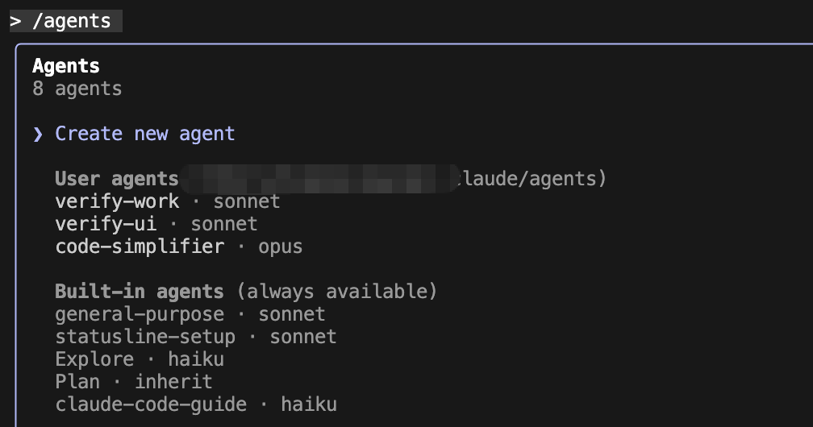
Task: Click the Agents panel title
Action: tap(66, 66)
